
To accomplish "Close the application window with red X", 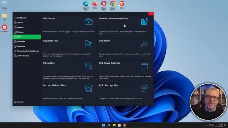I will pyautogui.click(x=151, y=14).
